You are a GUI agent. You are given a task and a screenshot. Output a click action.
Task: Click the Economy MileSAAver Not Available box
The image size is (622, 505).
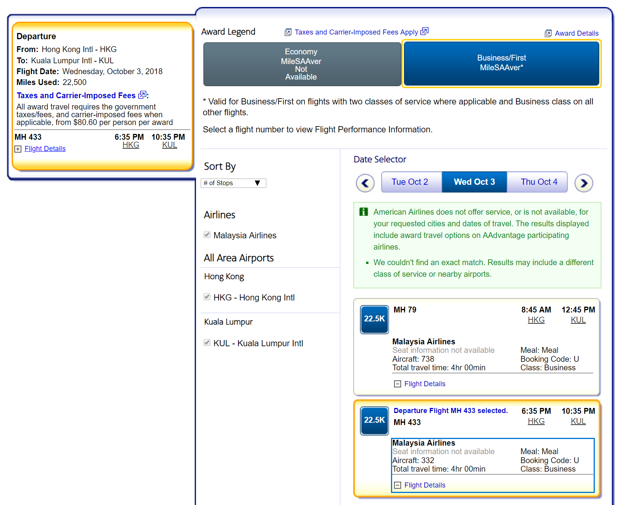(302, 64)
